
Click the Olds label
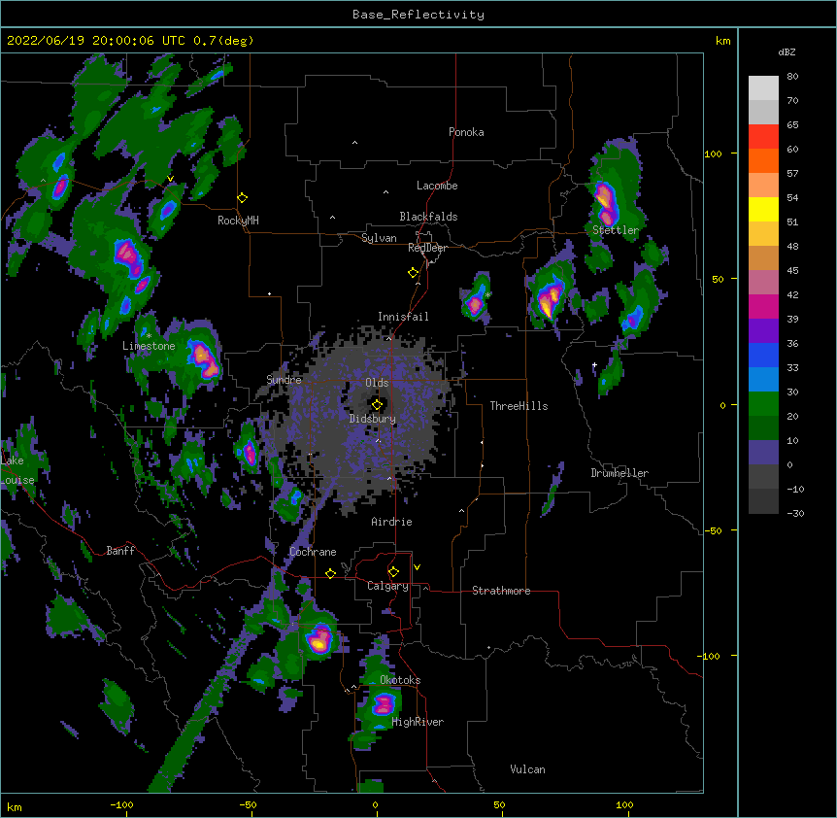click(x=377, y=383)
